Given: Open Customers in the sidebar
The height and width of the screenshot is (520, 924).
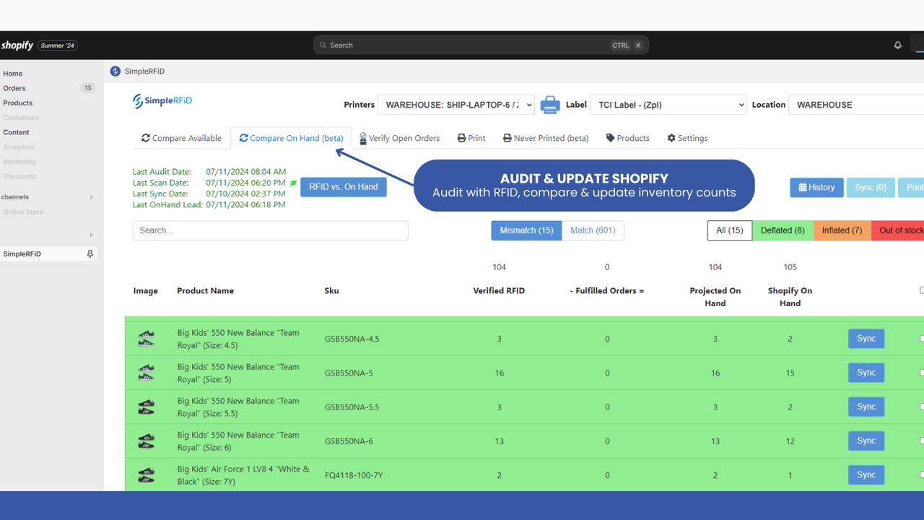Looking at the screenshot, I should pos(21,118).
